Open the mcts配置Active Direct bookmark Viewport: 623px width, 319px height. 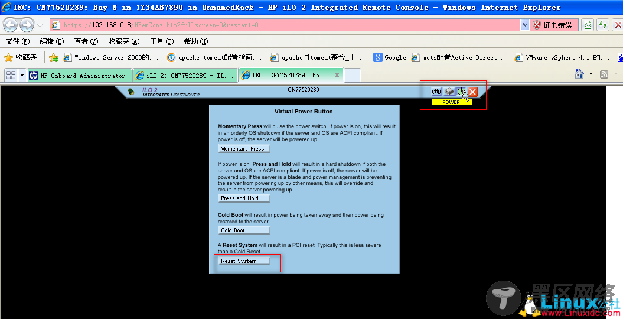coord(459,58)
